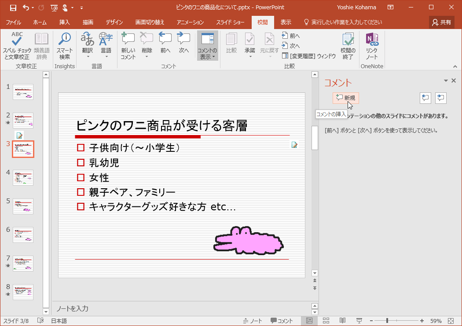This screenshot has height=326, width=462.
Task: Toggle the Notes (ノート) pane in status bar
Action: click(253, 321)
